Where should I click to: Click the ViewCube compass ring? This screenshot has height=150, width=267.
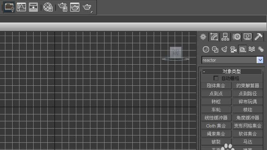(175, 59)
